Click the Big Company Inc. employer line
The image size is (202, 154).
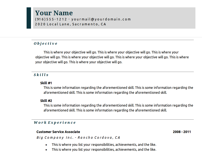(78, 138)
